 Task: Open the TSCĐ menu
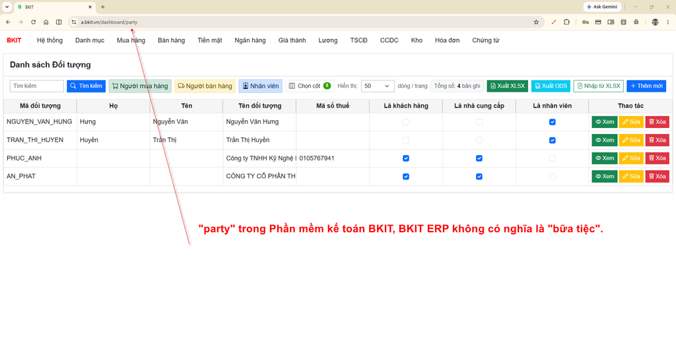pyautogui.click(x=358, y=40)
